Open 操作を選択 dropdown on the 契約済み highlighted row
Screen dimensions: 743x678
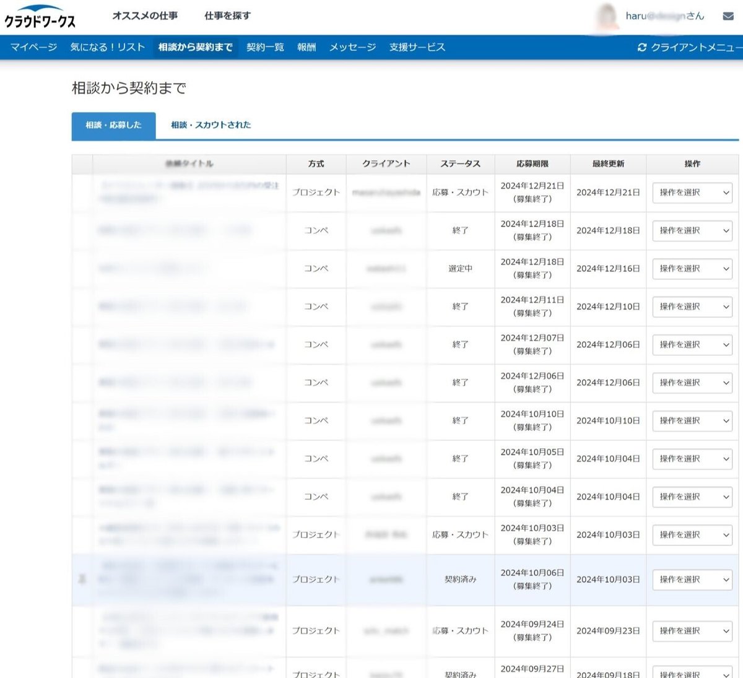point(692,580)
